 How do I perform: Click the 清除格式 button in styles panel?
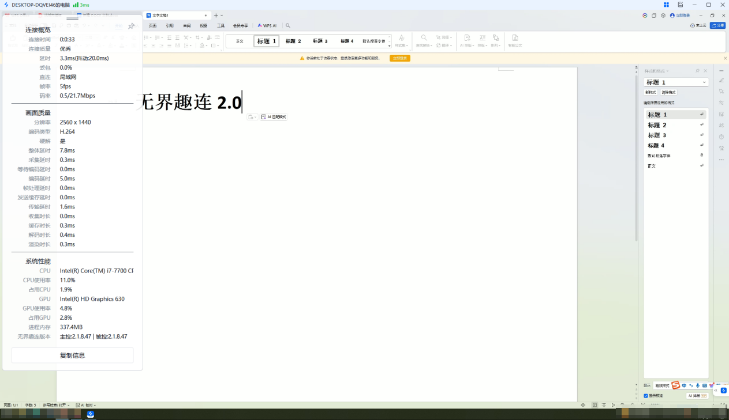tap(668, 92)
